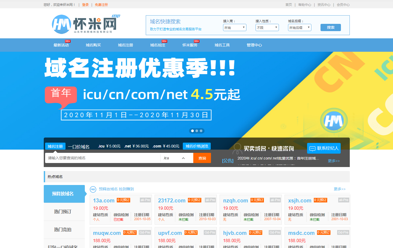Click the 0元预订 badge next to 13a.com
Viewport: 393px width, 248px height.
pos(123,200)
